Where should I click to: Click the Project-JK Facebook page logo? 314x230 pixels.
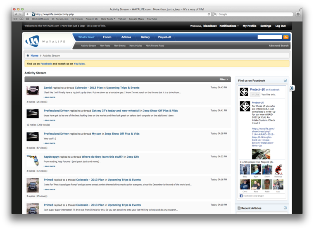(244, 92)
